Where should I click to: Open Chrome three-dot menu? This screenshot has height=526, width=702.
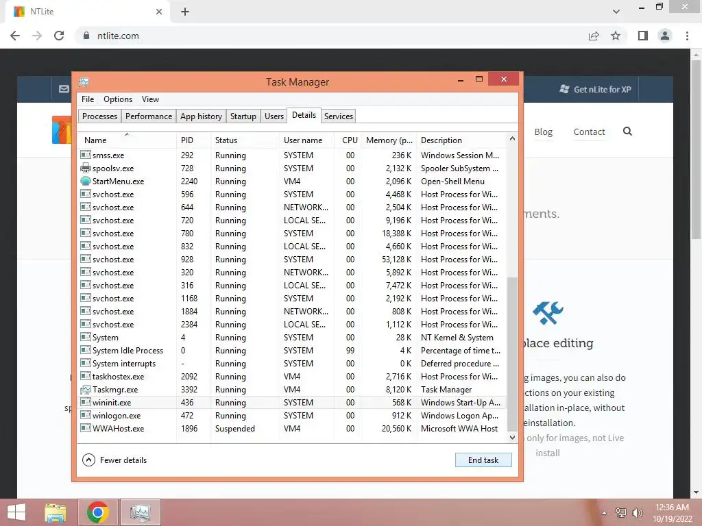[687, 36]
